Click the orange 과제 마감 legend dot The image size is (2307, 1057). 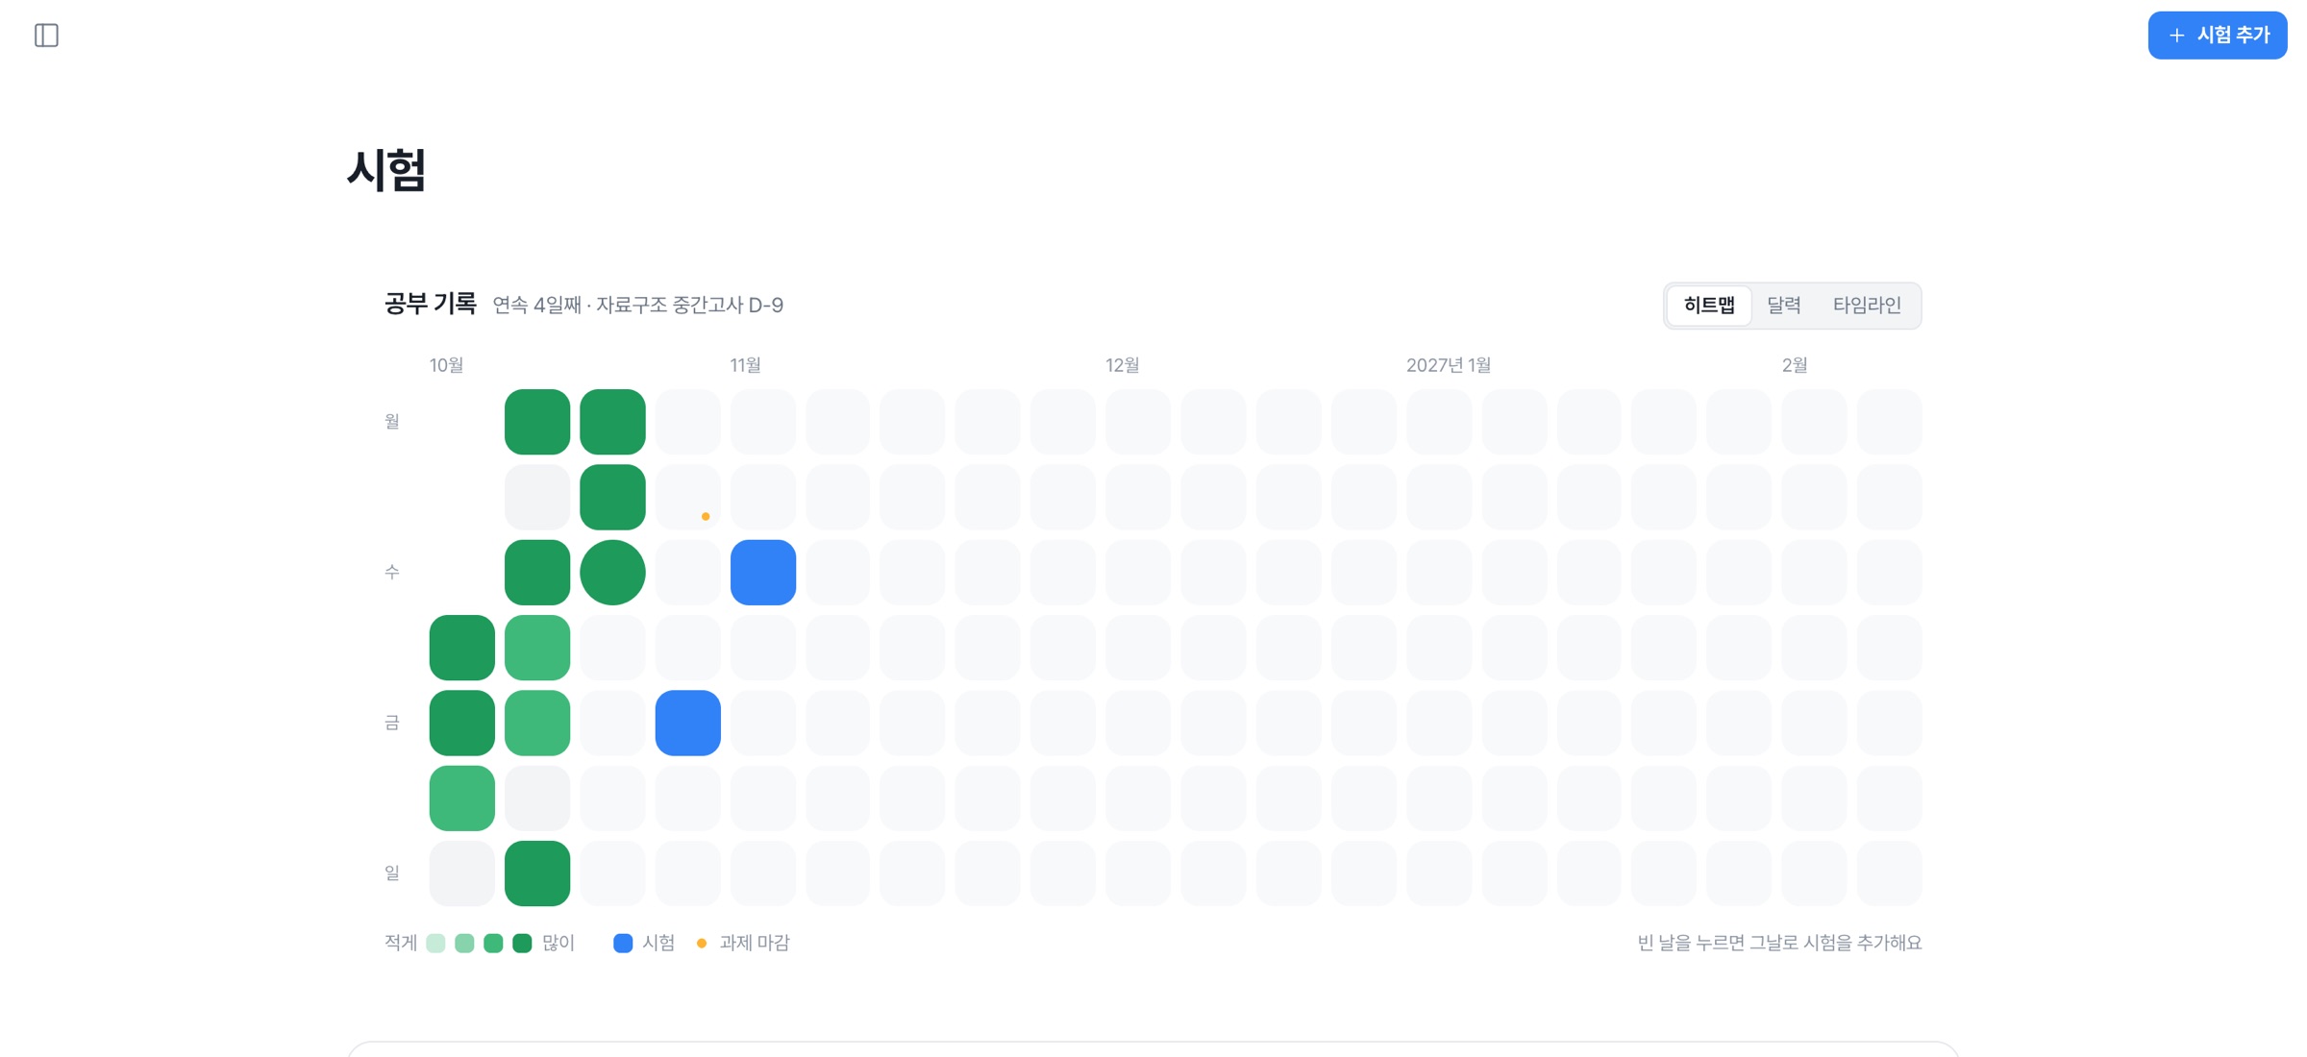(x=702, y=944)
